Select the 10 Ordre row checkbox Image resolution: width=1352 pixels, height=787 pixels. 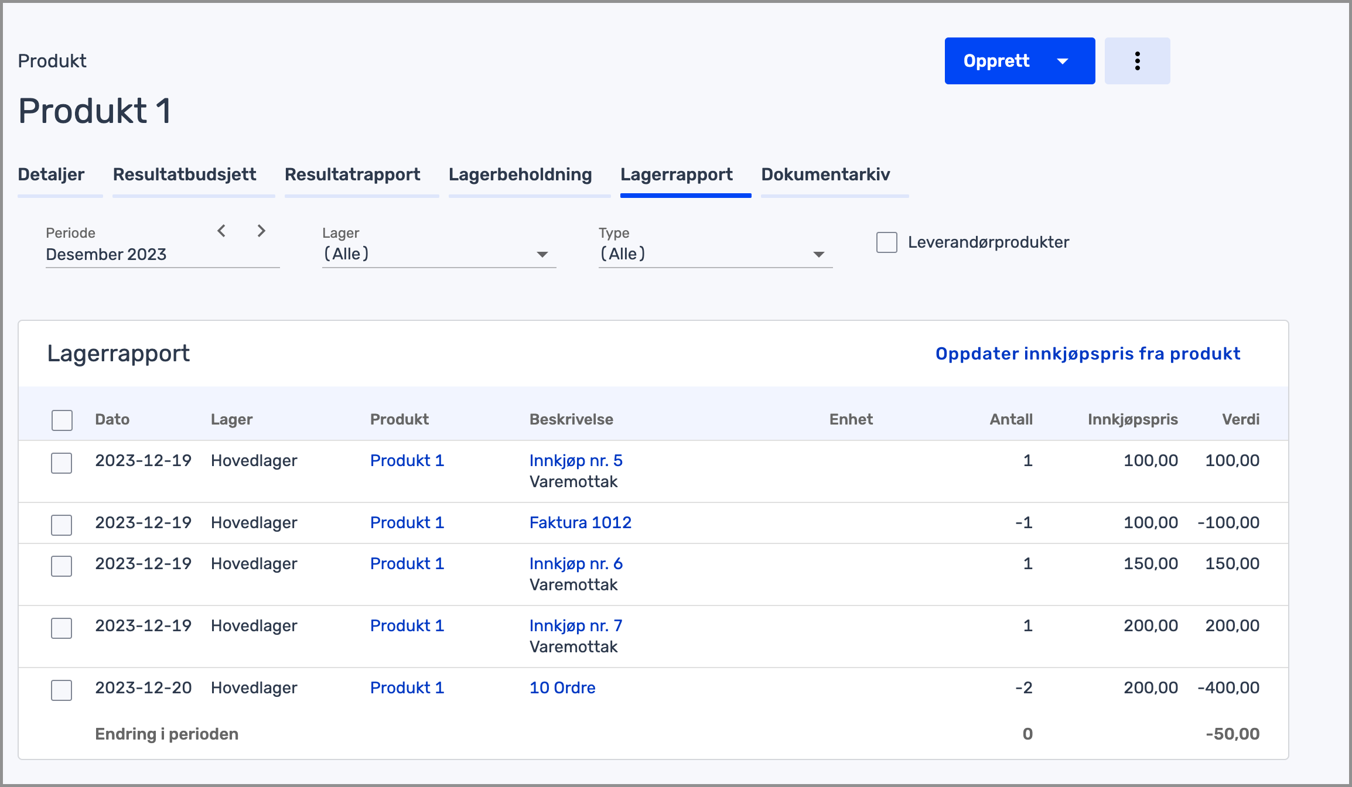pos(62,690)
